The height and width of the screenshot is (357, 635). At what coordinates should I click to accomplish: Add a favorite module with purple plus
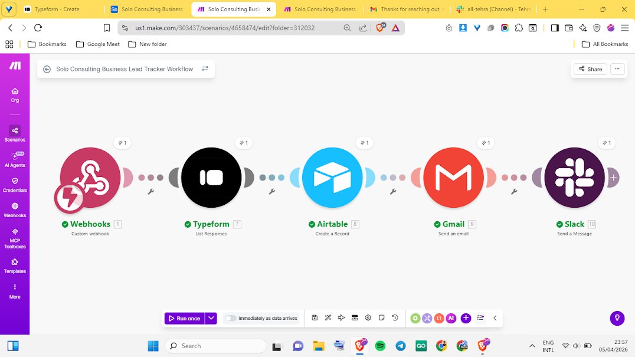coord(466,318)
